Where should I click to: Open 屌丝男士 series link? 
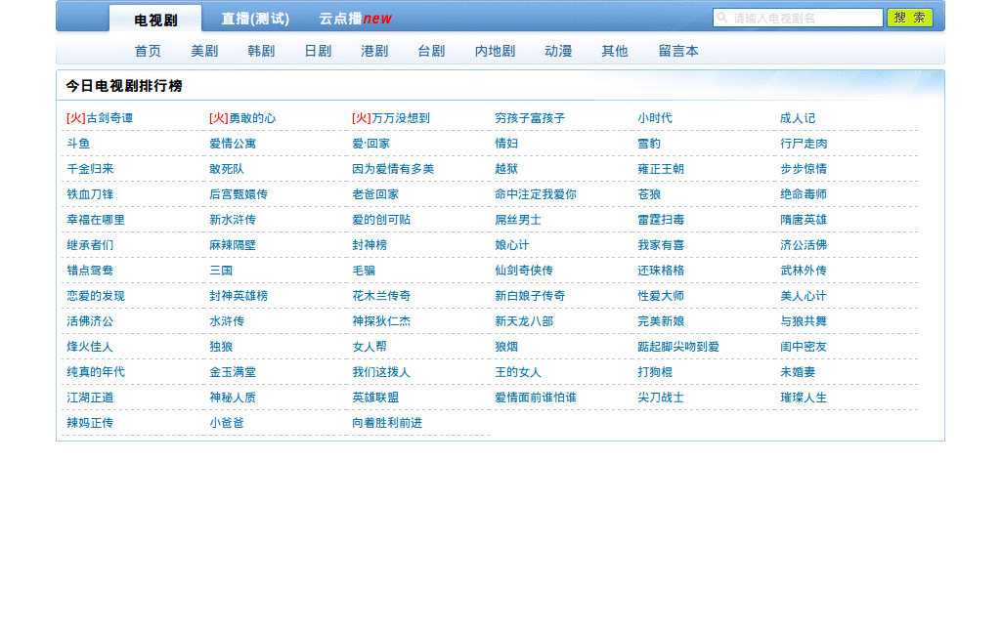(518, 220)
